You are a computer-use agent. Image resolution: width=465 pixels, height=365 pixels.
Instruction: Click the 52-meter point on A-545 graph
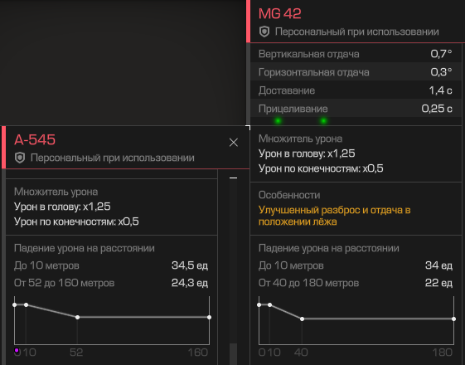click(x=77, y=317)
